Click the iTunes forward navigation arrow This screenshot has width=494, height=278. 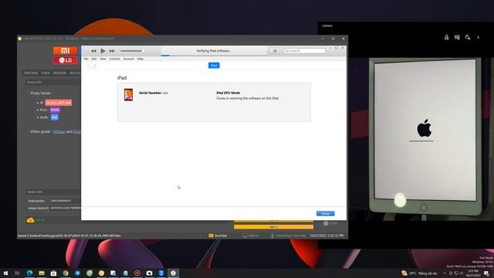pos(94,65)
